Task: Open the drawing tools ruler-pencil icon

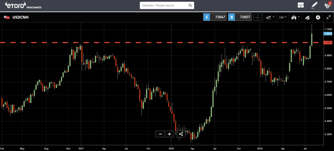Action: click(307, 17)
